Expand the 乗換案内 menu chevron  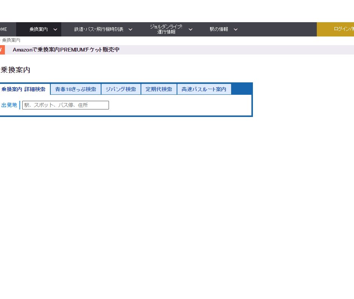tap(55, 29)
